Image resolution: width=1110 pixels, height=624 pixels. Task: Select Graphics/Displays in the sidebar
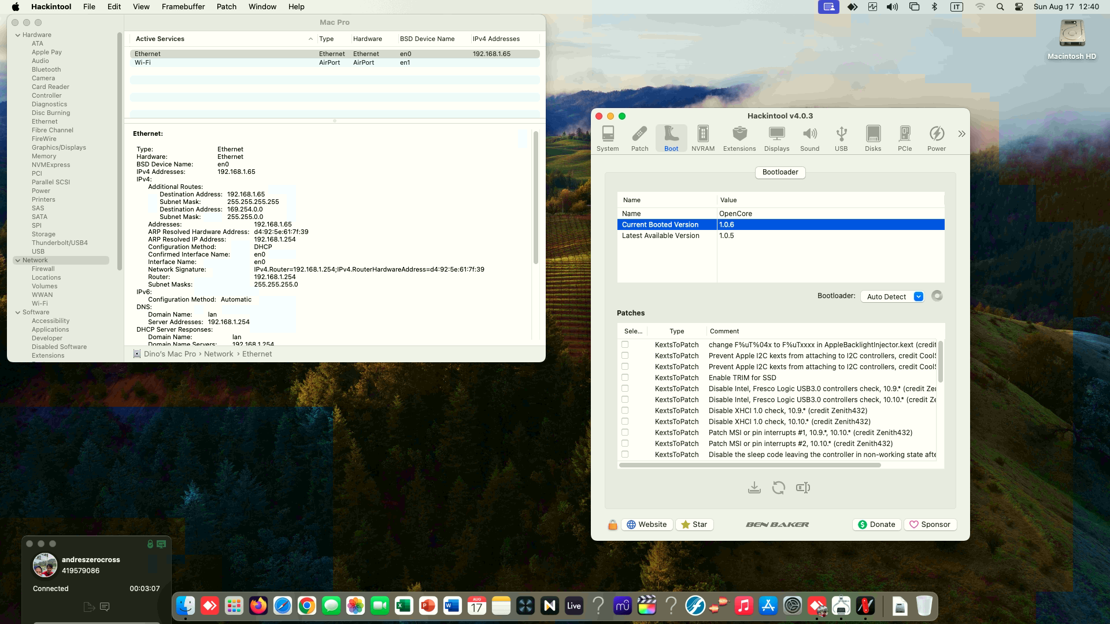(59, 147)
